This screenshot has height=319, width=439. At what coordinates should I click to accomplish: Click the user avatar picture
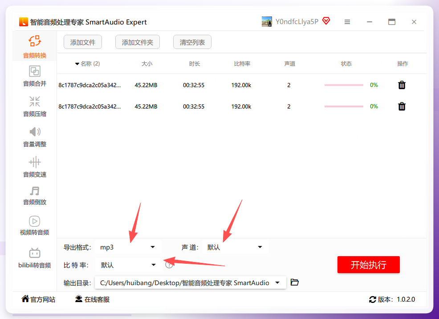pos(267,21)
